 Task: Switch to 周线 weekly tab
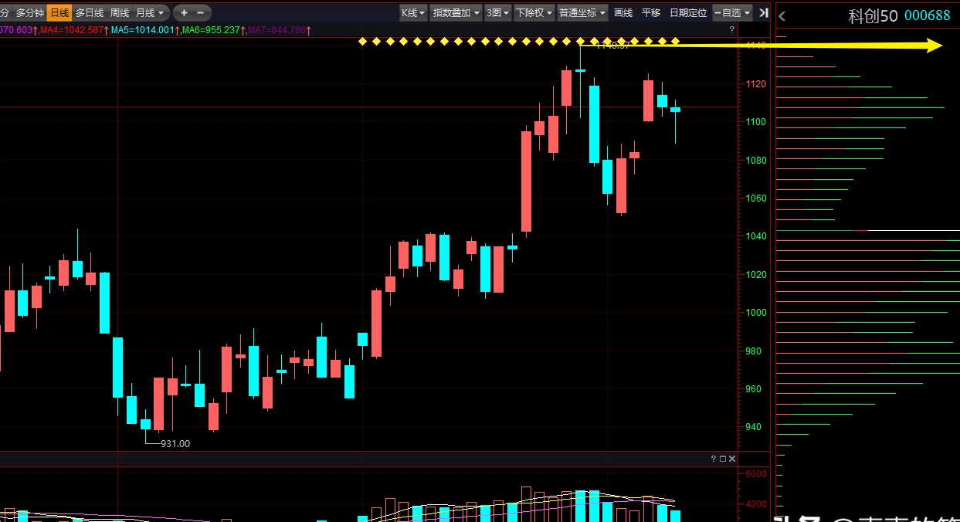[120, 12]
